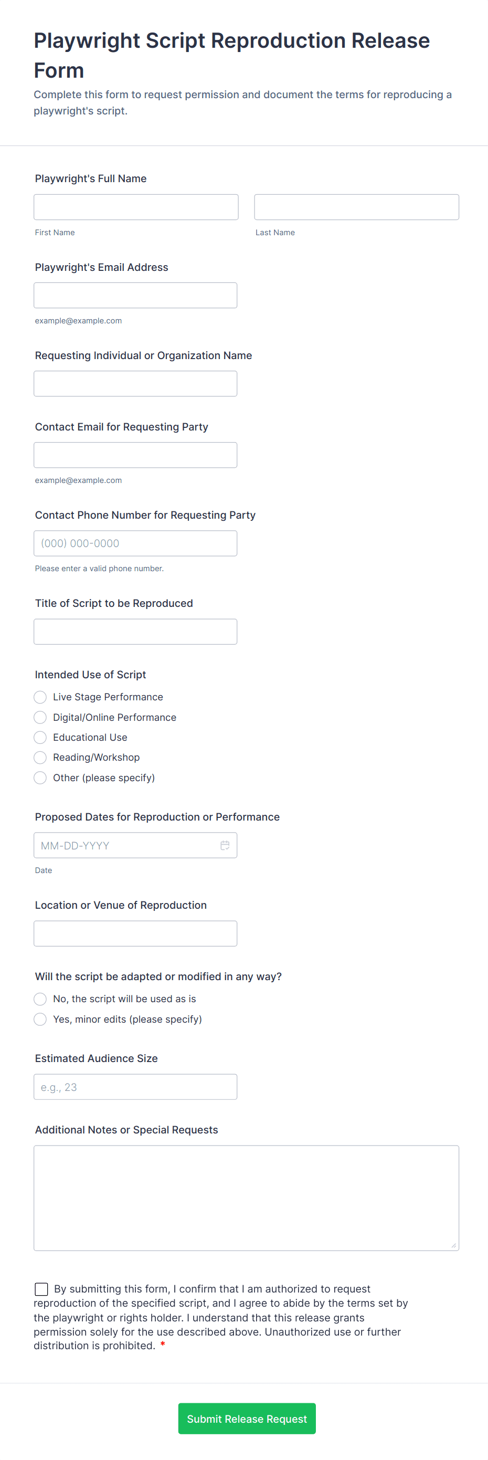
Task: Choose Digital/Online Performance option
Action: coord(40,717)
